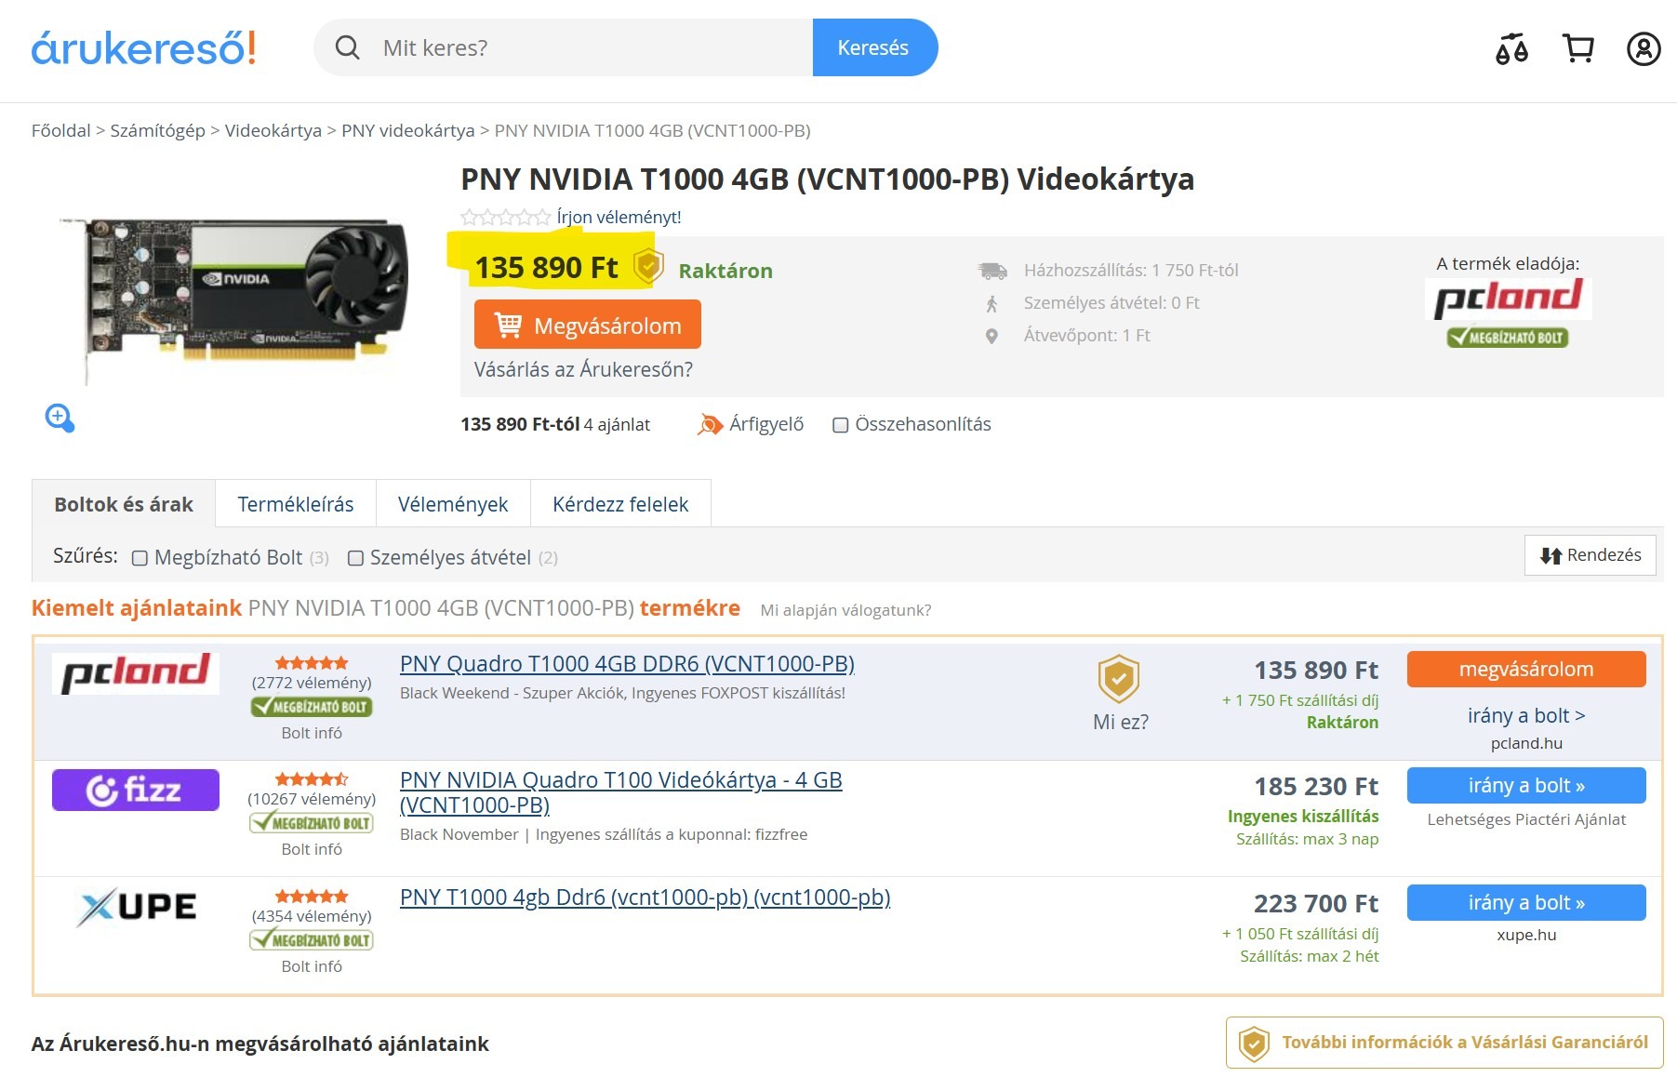1677x1077 pixels.
Task: Open the Rendezés sorting dropdown
Action: tap(1590, 555)
